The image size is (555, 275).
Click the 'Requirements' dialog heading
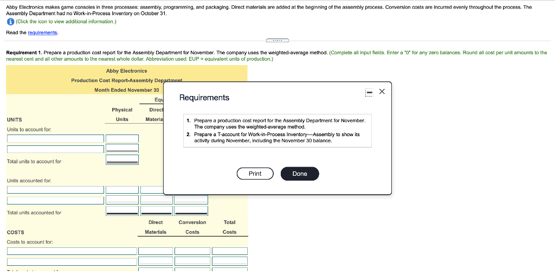point(204,98)
